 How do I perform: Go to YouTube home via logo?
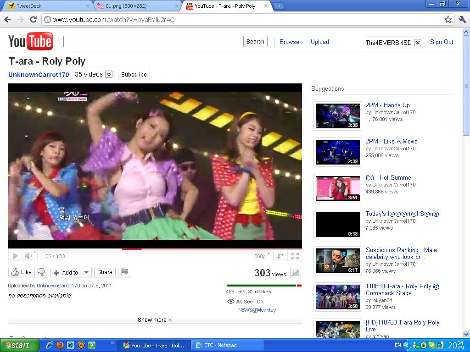click(x=31, y=41)
